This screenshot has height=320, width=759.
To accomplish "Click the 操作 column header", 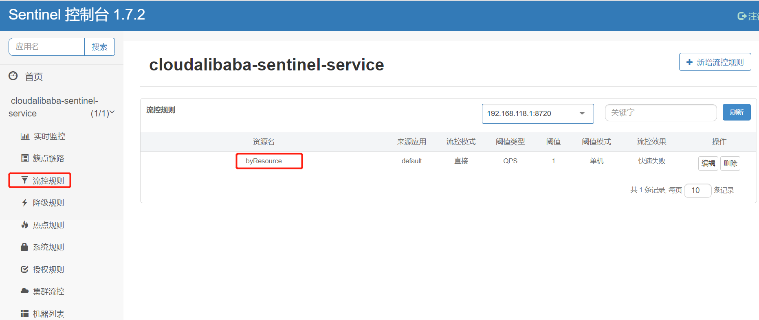I will [x=719, y=142].
